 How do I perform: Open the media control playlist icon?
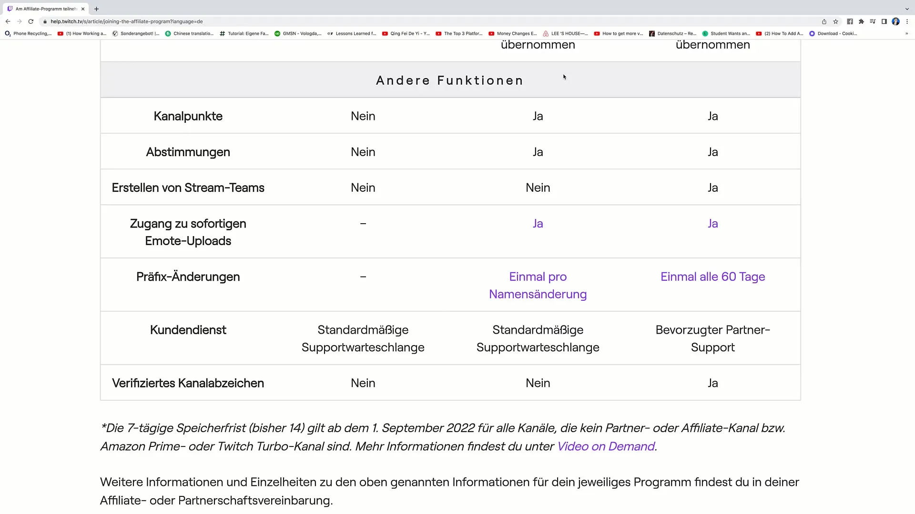click(873, 21)
